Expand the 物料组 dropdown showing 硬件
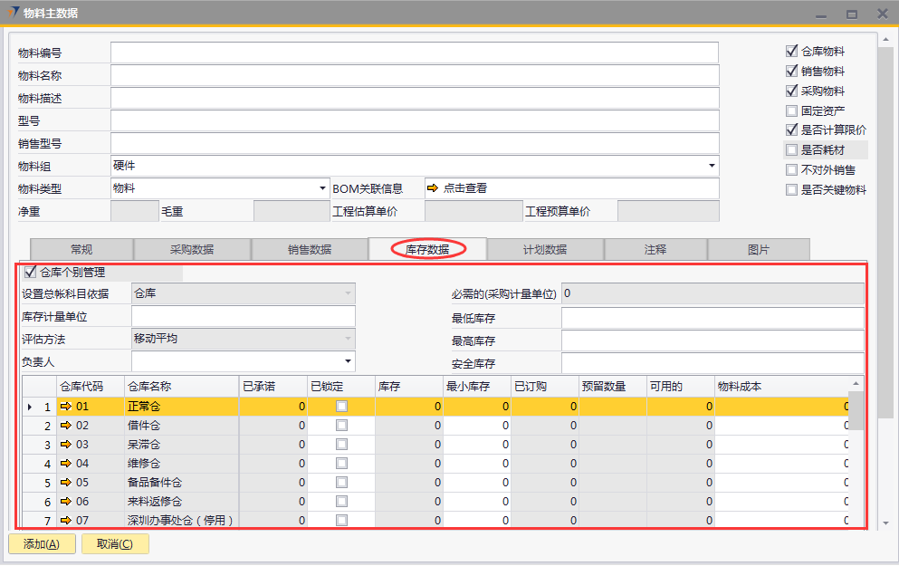The image size is (899, 566). pyautogui.click(x=712, y=166)
